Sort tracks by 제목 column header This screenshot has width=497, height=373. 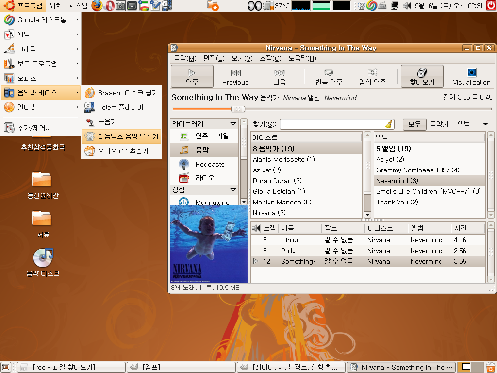(x=300, y=228)
